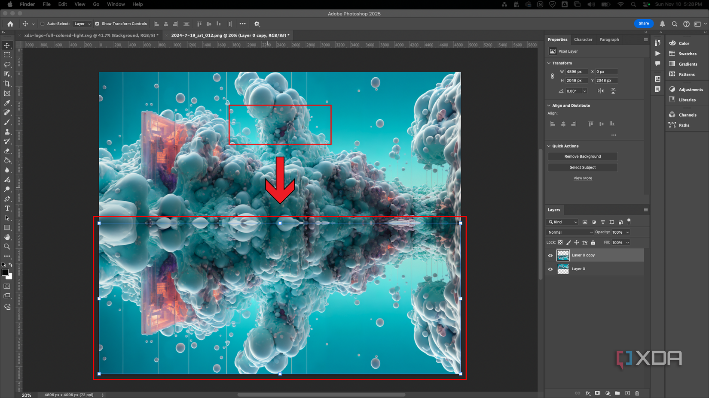Open the File menu

pyautogui.click(x=46, y=4)
